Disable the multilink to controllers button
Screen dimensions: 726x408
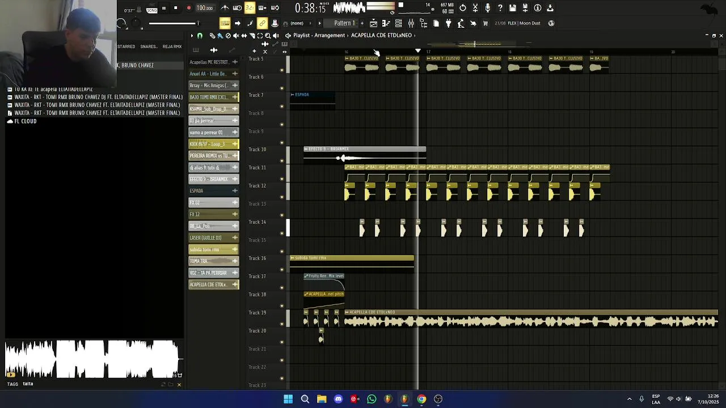point(262,23)
